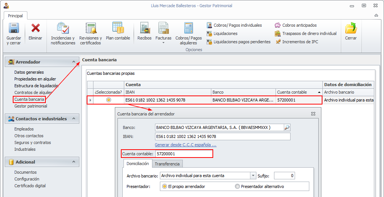Switch to the Domiciliación tab

pyautogui.click(x=138, y=164)
